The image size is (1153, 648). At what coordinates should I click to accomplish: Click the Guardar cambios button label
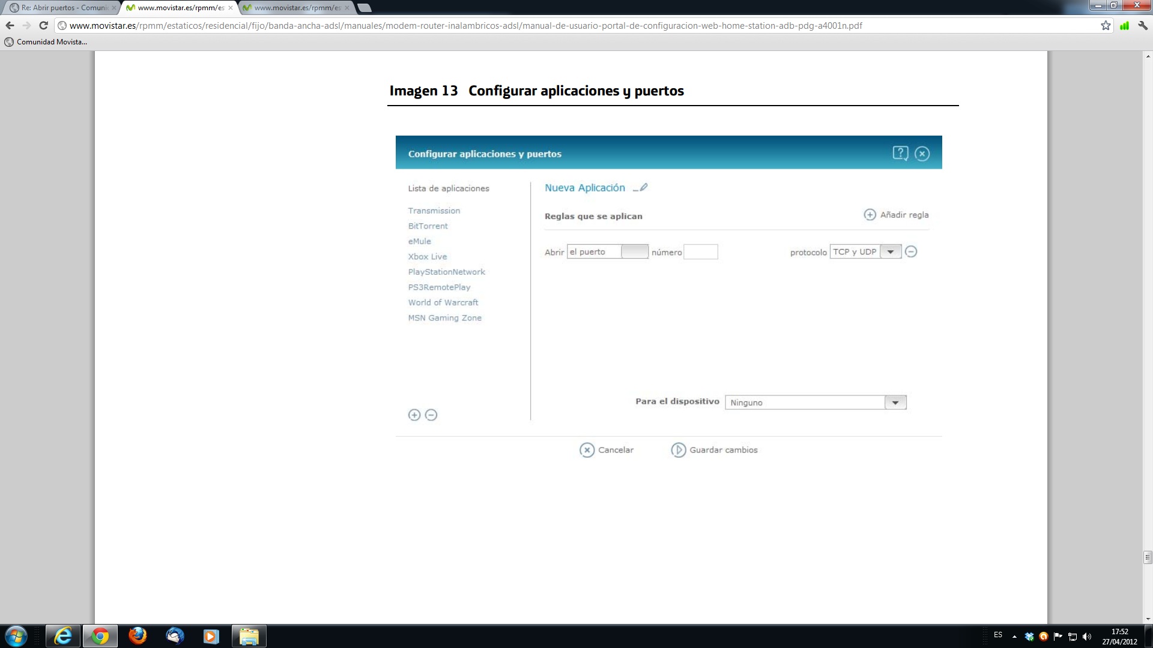point(724,450)
